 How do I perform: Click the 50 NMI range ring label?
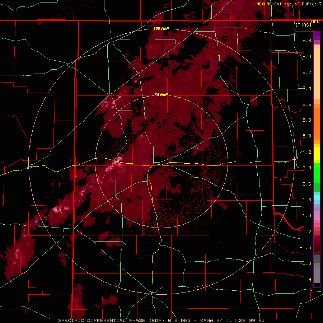coord(161,95)
